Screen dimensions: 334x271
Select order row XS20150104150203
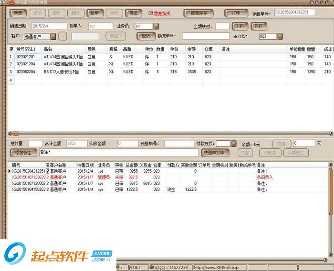[168, 189]
